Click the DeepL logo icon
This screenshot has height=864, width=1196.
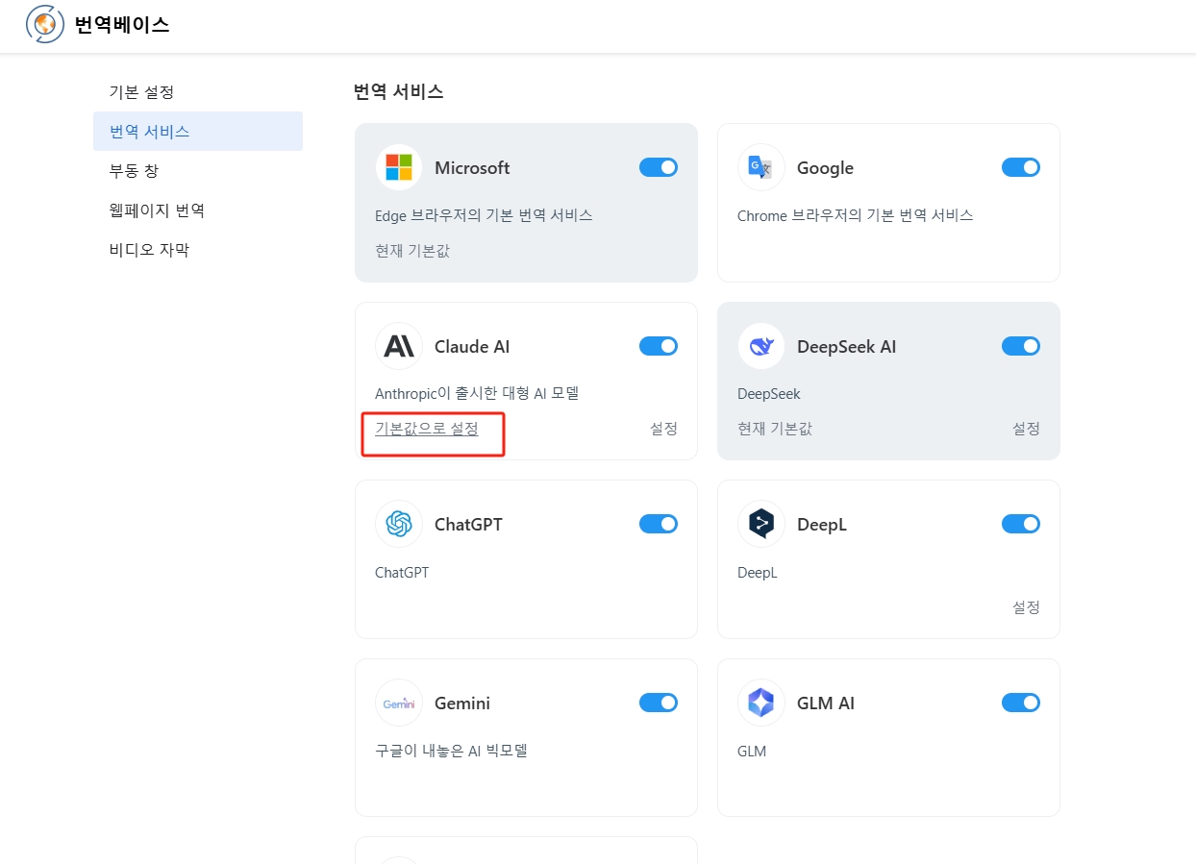pos(761,524)
